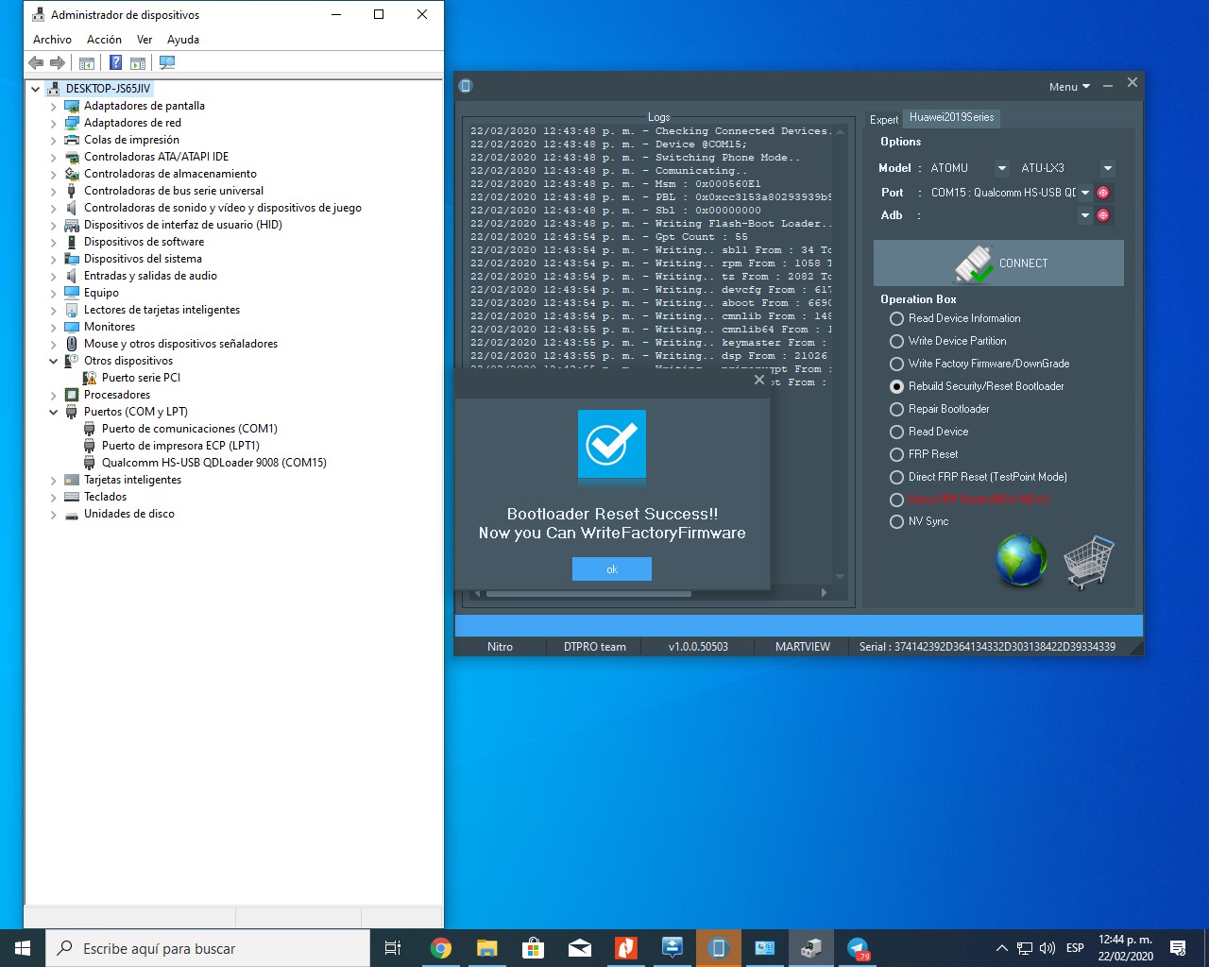Open Telegram from the taskbar

858,948
